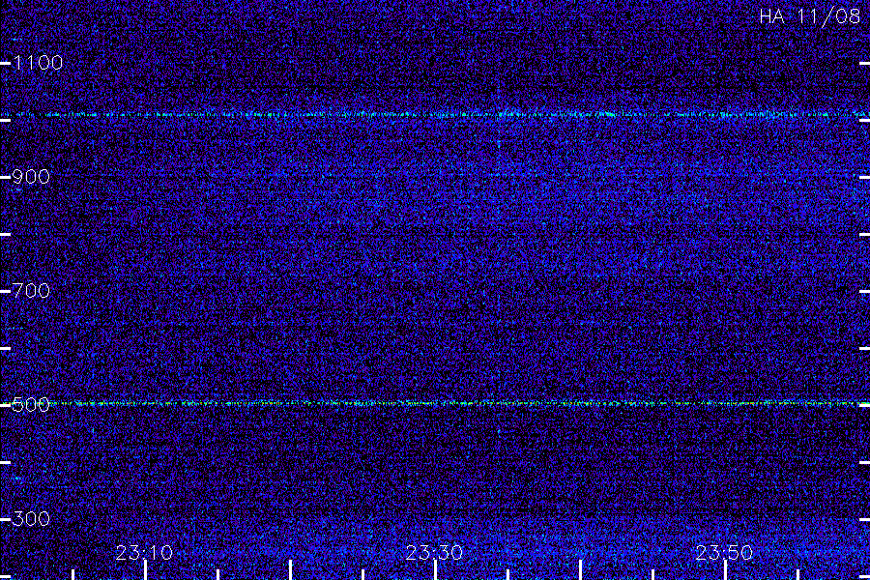Click the 1100 frequency axis label
Viewport: 870px width, 580px height.
coord(38,63)
